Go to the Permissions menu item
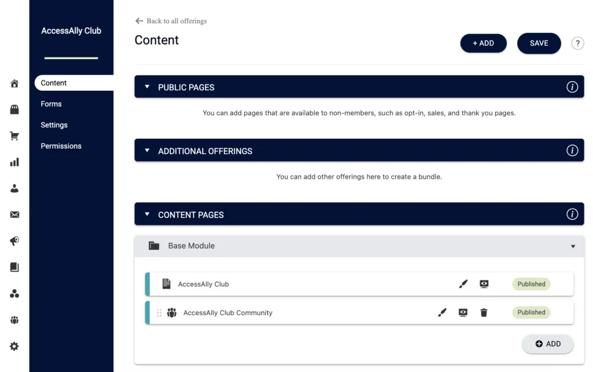Viewport: 593px width, 372px height. point(61,146)
